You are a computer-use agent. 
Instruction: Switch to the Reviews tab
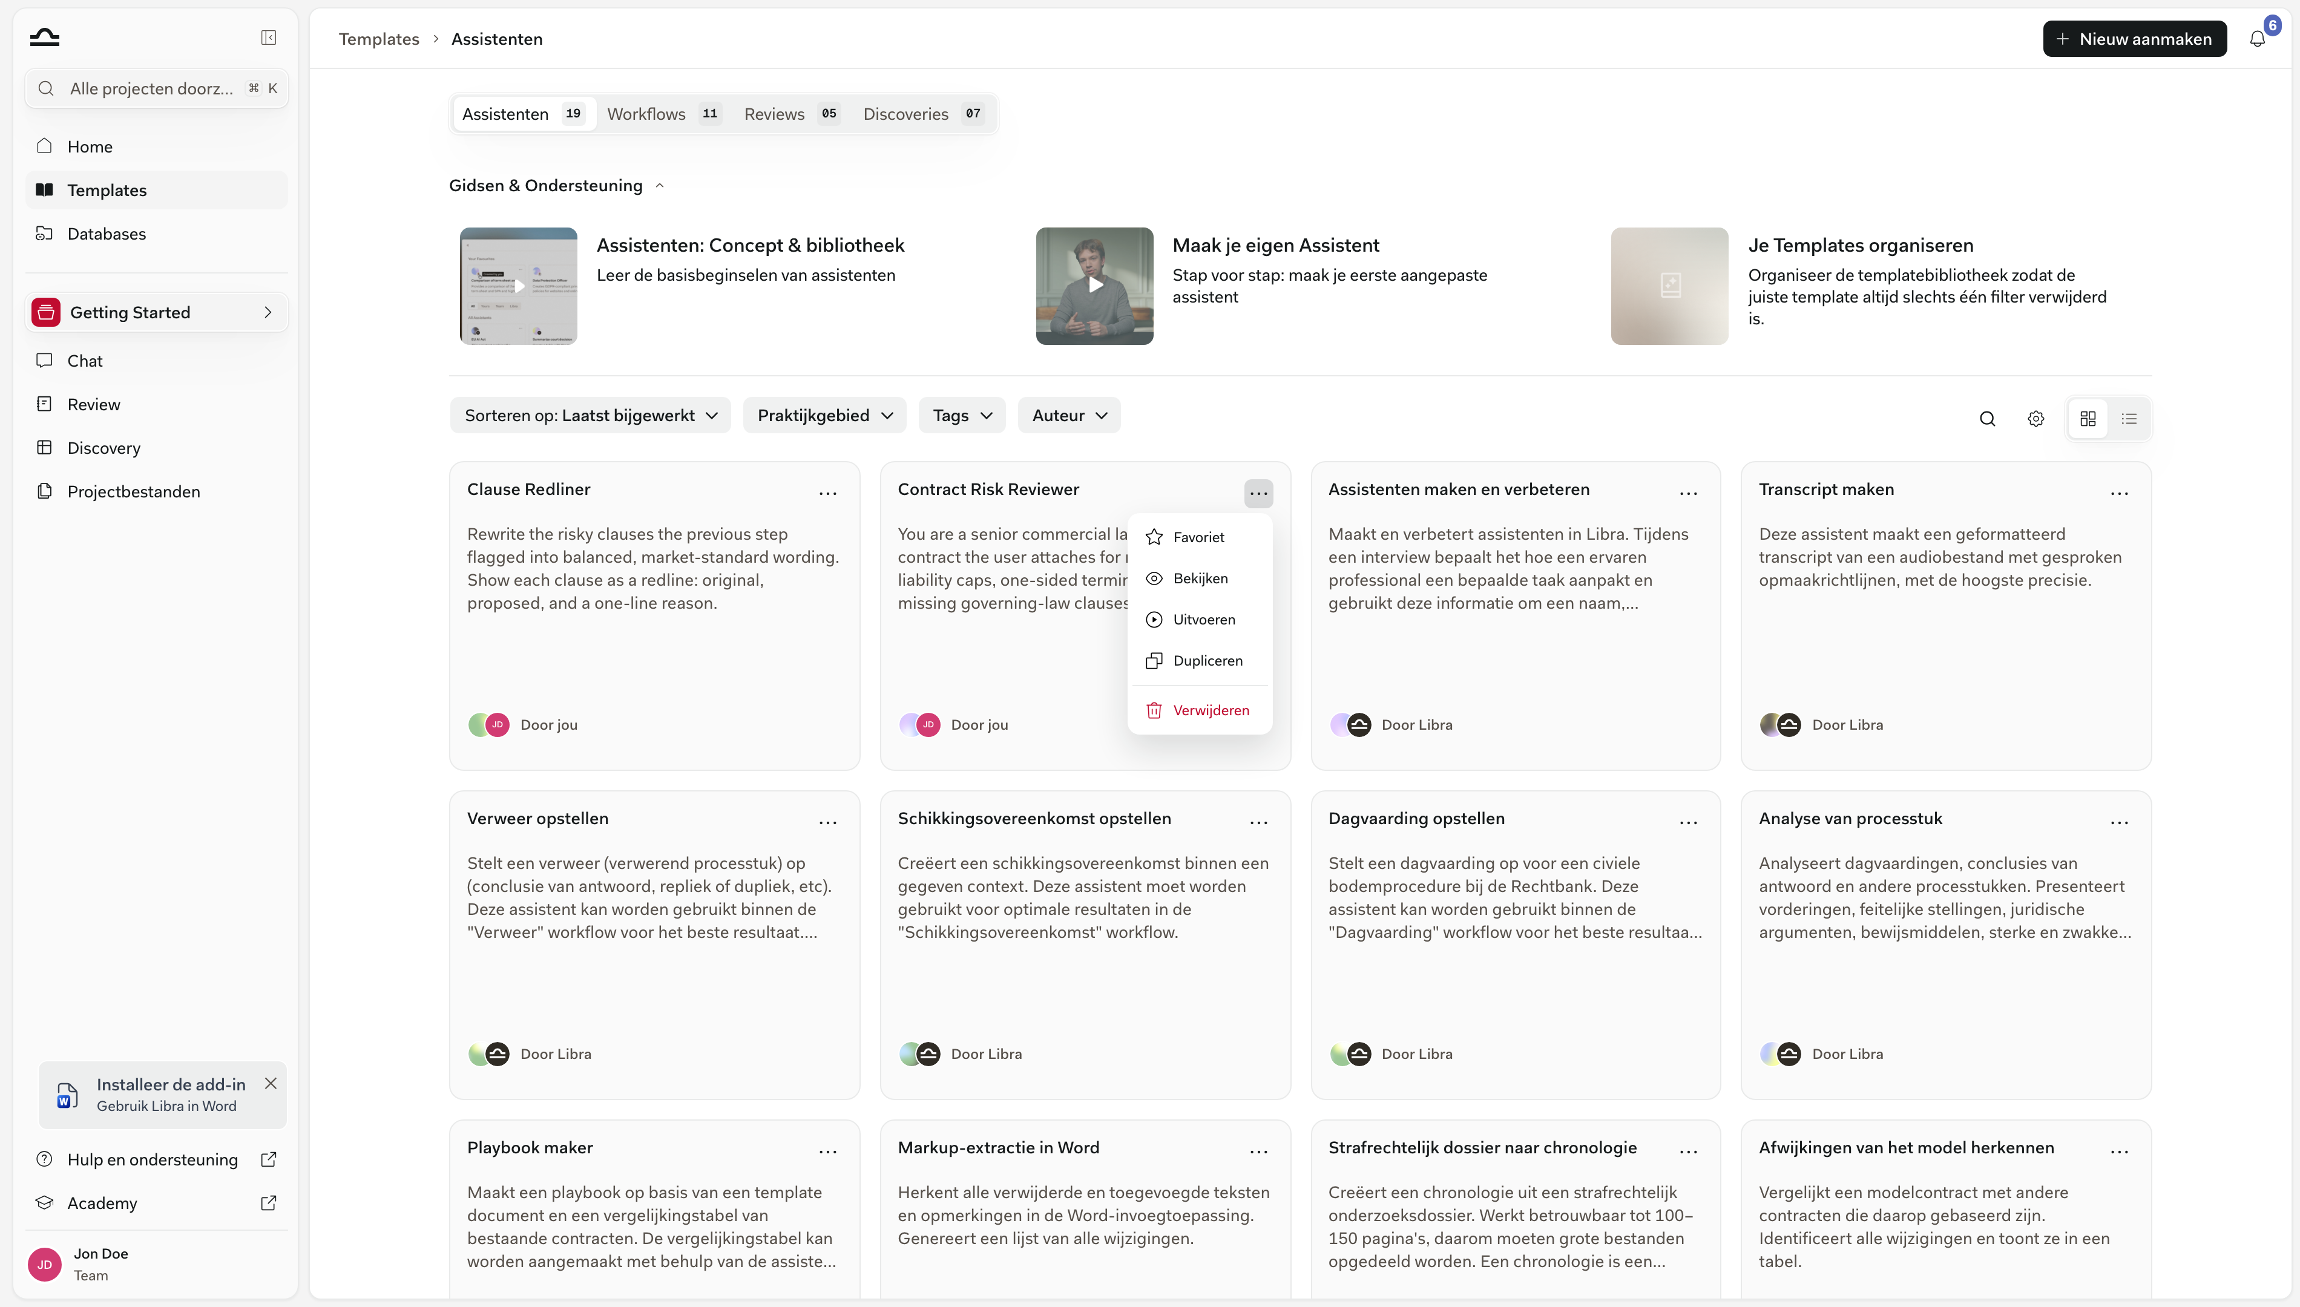click(791, 114)
